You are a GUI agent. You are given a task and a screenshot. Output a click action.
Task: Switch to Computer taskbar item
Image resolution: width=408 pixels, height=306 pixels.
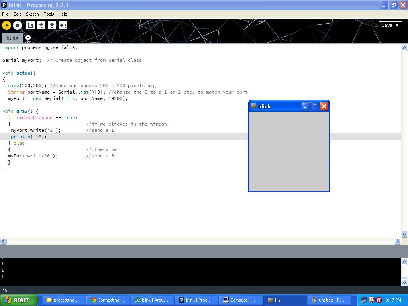(x=241, y=300)
